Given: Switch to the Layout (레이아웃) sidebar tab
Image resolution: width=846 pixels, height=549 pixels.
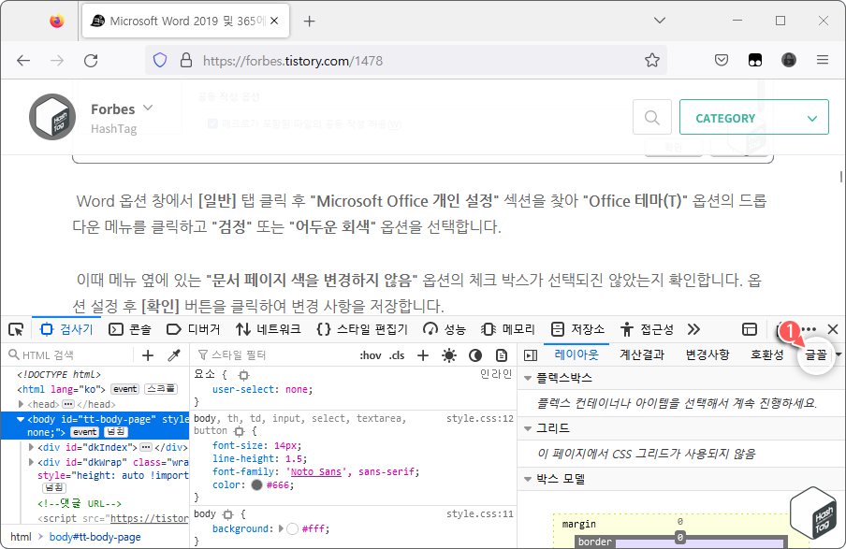Looking at the screenshot, I should (576, 354).
